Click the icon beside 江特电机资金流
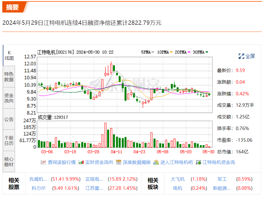The image size is (262, 198). click(198, 162)
